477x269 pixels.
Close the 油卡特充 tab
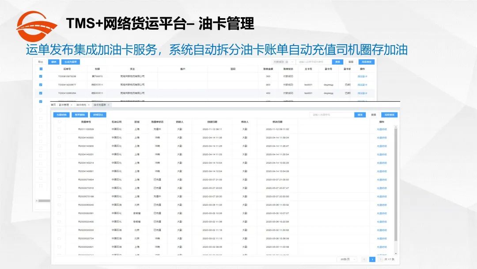(88, 104)
